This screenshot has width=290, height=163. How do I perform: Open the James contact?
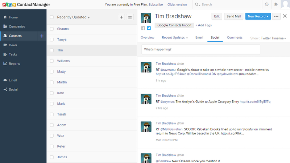click(x=62, y=157)
